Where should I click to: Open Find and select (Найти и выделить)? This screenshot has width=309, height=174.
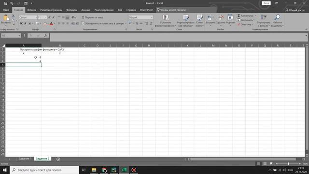coord(277,20)
